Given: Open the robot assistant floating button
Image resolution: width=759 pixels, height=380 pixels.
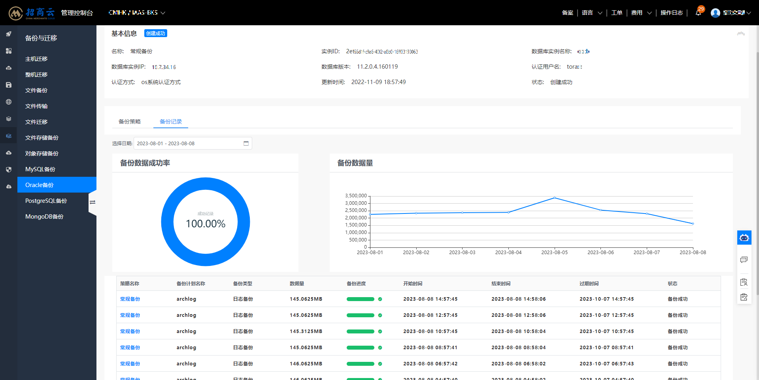Looking at the screenshot, I should click(744, 238).
